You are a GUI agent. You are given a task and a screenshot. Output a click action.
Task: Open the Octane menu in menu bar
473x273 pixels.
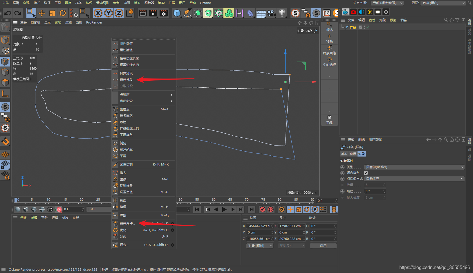205,3
